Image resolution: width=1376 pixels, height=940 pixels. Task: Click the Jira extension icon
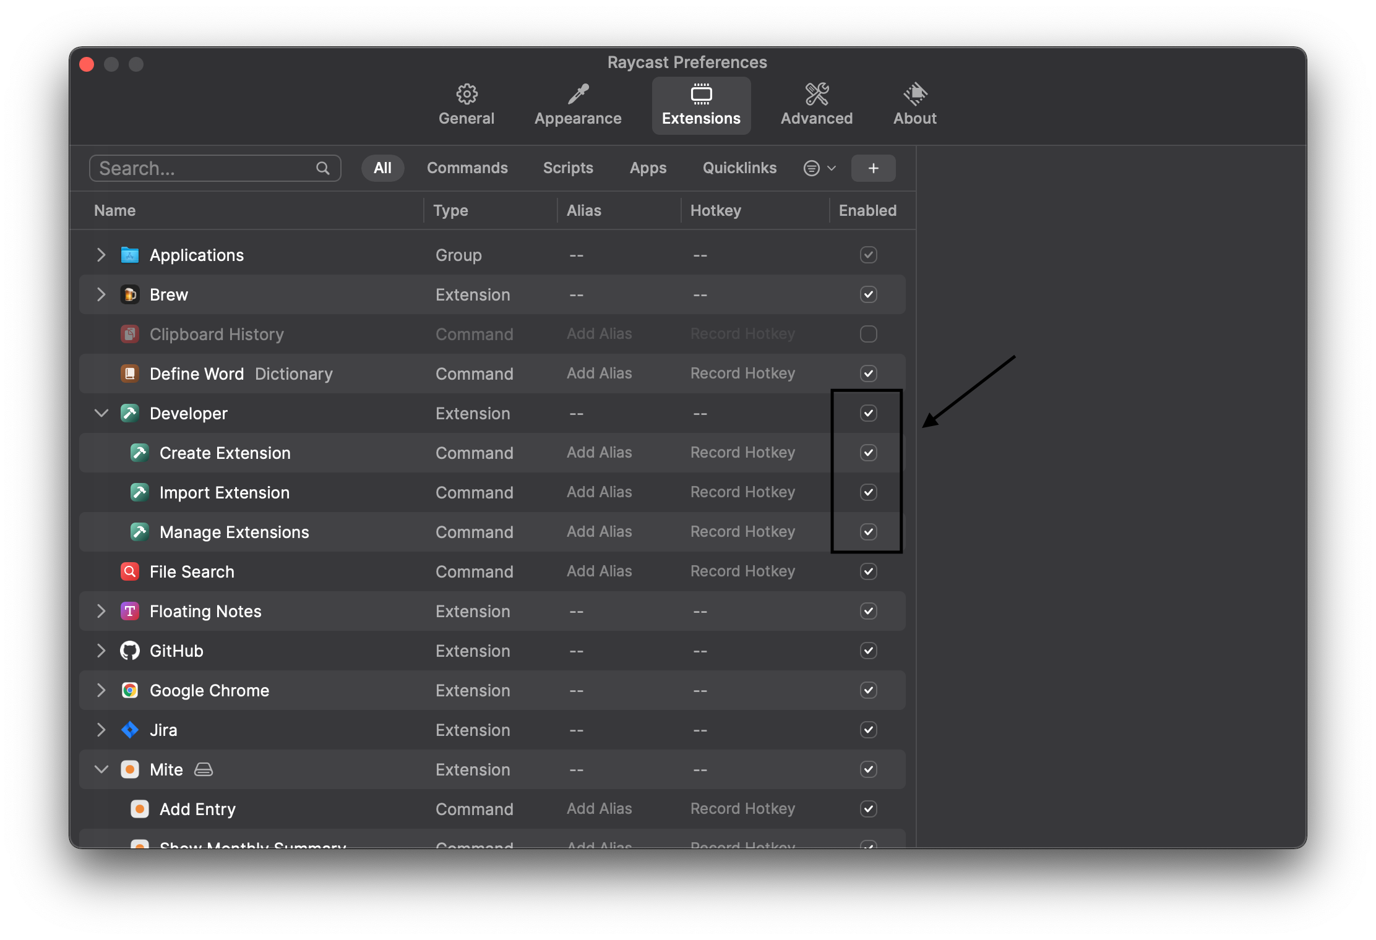[x=129, y=730]
